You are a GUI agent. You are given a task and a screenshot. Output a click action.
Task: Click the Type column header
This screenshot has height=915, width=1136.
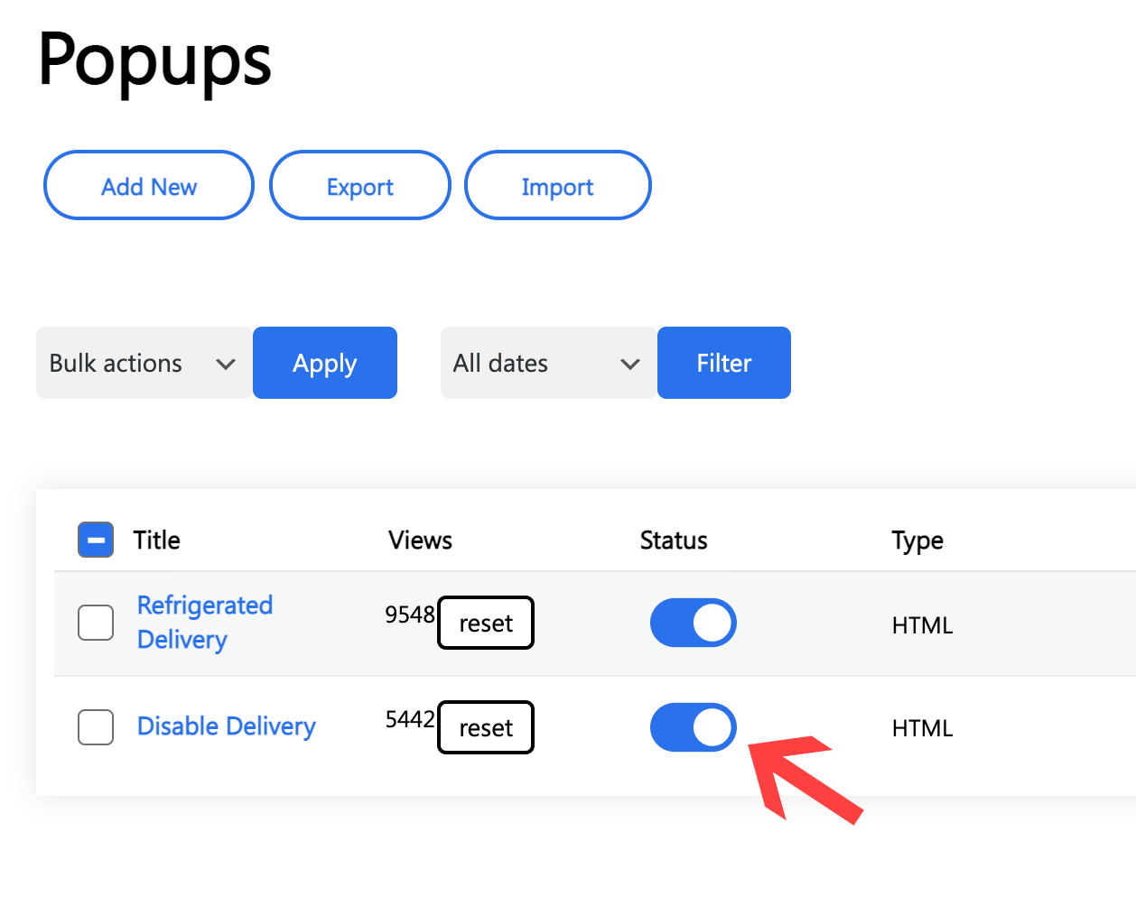coord(917,541)
